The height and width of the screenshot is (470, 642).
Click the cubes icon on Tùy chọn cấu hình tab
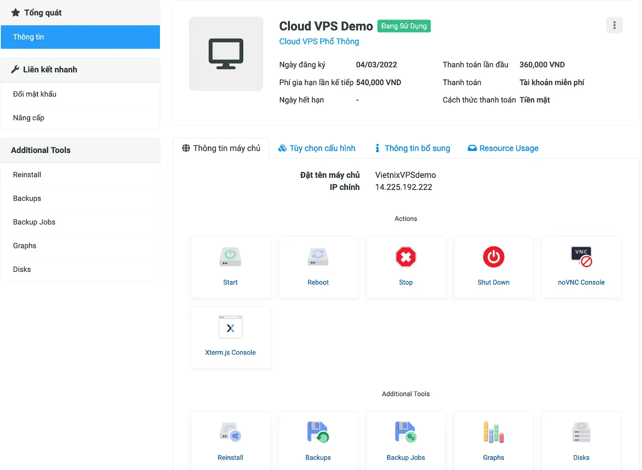[282, 148]
